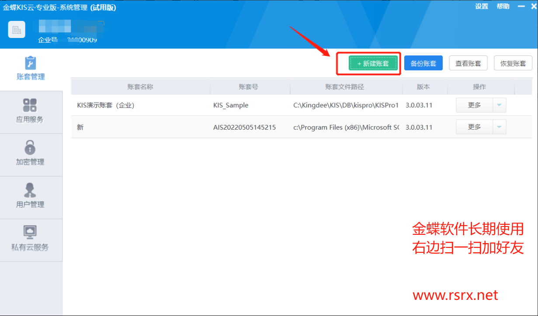
Task: Click the 恢复账套 button
Action: pos(513,63)
